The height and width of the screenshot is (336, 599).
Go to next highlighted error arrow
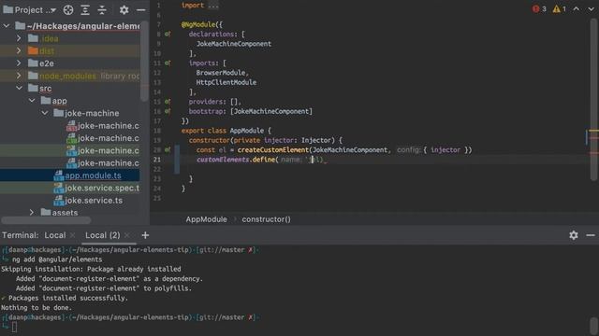[x=591, y=8]
